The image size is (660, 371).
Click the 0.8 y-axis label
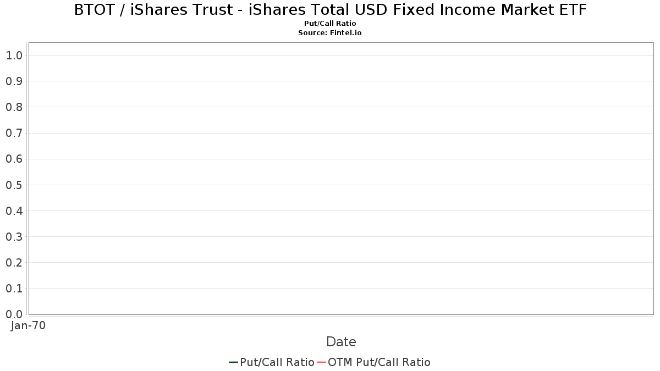pyautogui.click(x=14, y=107)
